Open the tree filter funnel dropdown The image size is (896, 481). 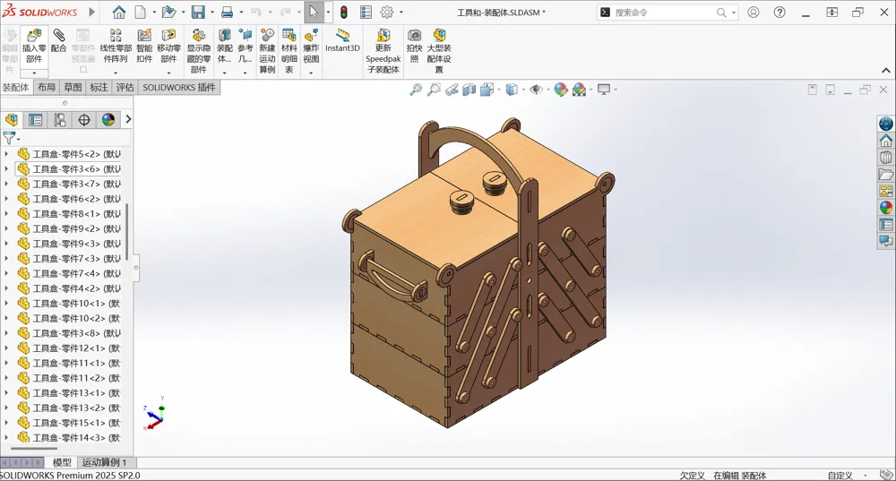11,138
